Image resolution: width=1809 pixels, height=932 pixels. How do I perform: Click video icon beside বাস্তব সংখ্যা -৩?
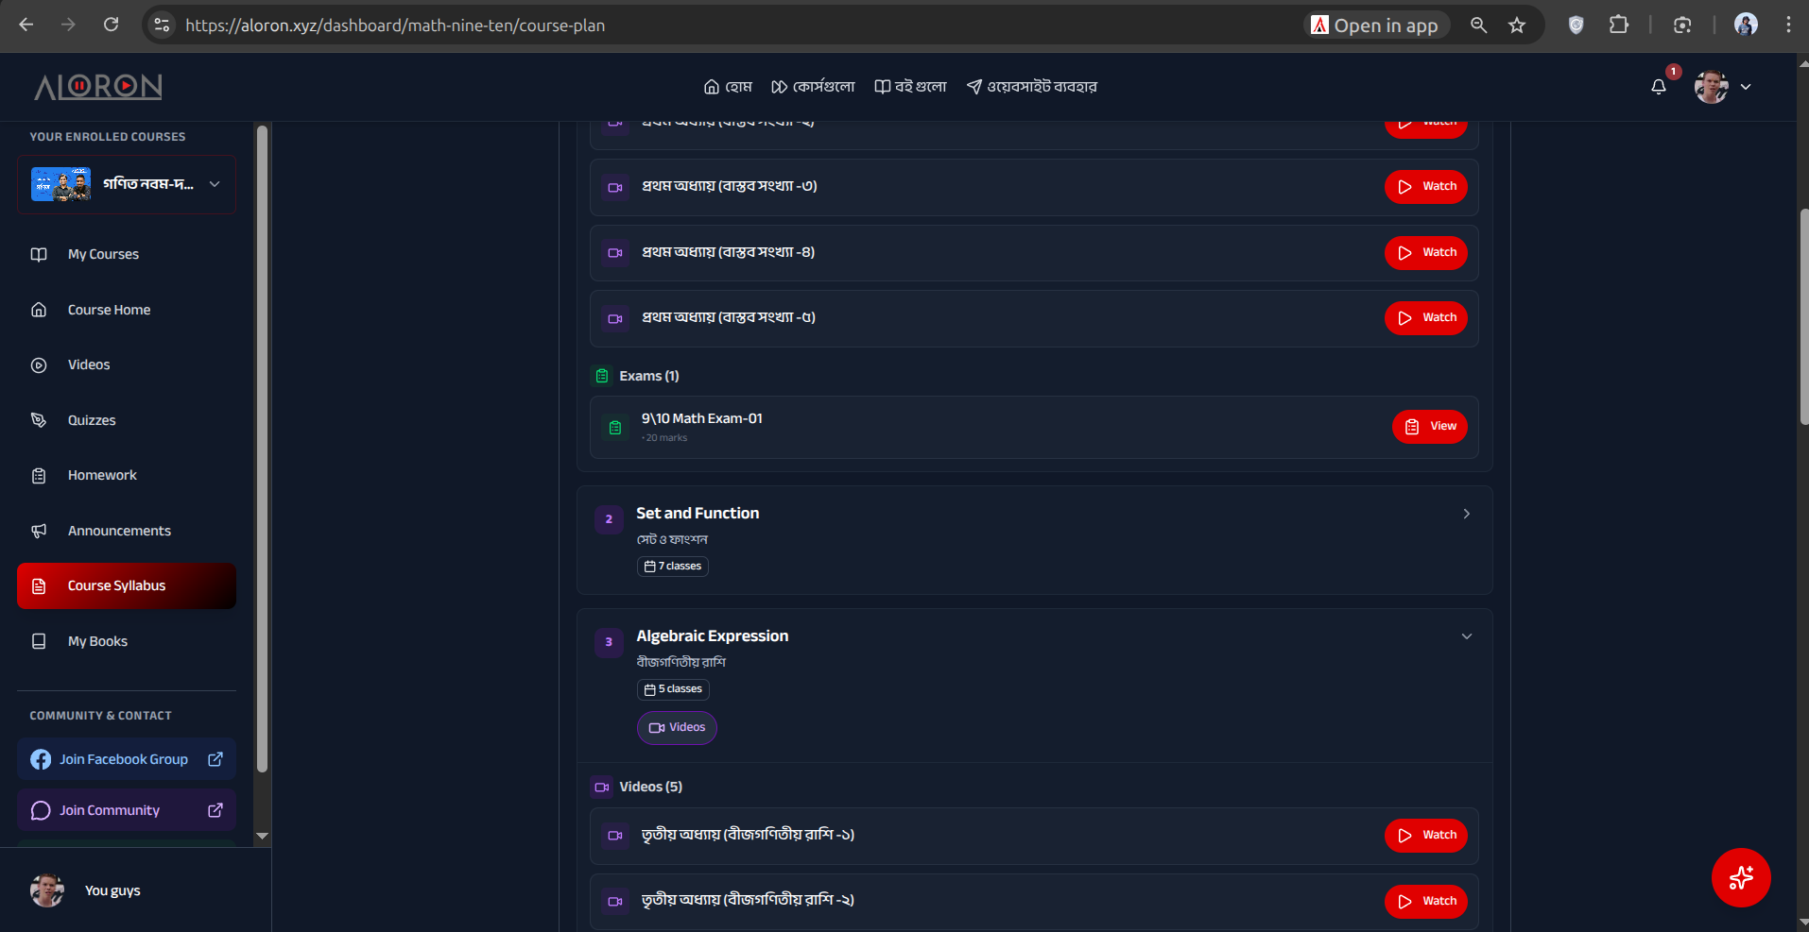click(x=615, y=187)
